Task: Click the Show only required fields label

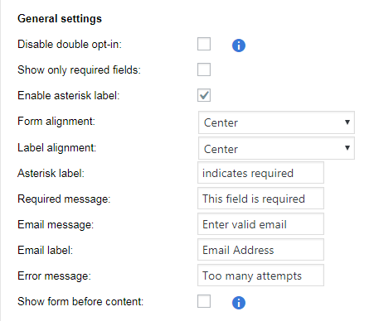Action: click(x=79, y=70)
